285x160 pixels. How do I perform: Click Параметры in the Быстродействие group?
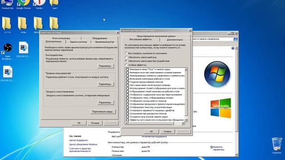(106, 66)
